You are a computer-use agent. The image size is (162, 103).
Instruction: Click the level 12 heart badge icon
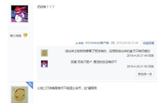click(x=26, y=35)
